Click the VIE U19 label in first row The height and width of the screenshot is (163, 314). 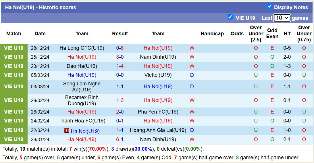coord(14,48)
